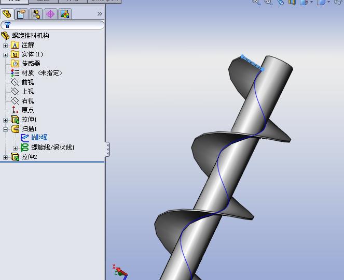Click the 前视 plane icon

(15, 82)
